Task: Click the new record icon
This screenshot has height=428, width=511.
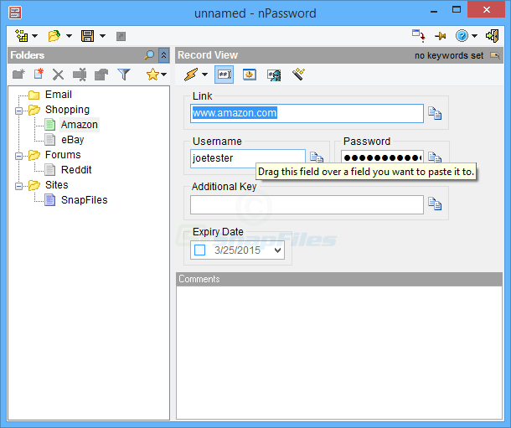Action: tap(39, 75)
